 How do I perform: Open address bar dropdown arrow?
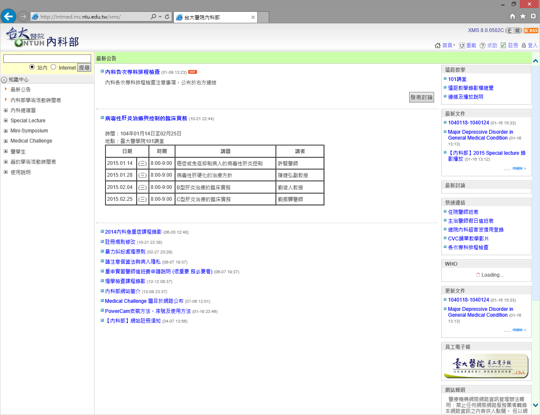[x=160, y=17]
